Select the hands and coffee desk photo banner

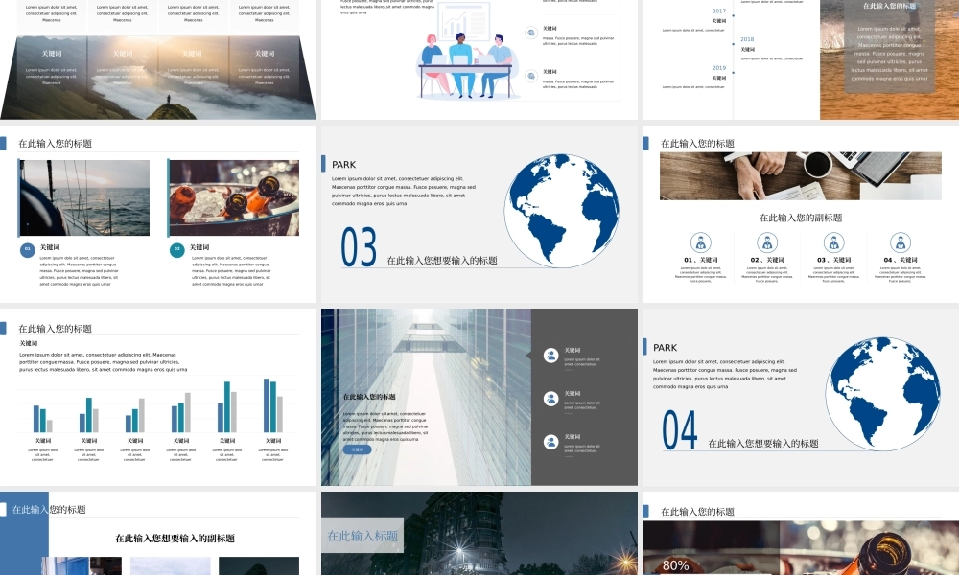(800, 176)
